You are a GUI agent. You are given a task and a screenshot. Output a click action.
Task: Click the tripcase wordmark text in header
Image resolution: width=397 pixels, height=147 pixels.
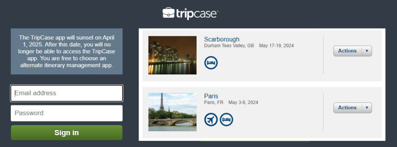click(197, 14)
